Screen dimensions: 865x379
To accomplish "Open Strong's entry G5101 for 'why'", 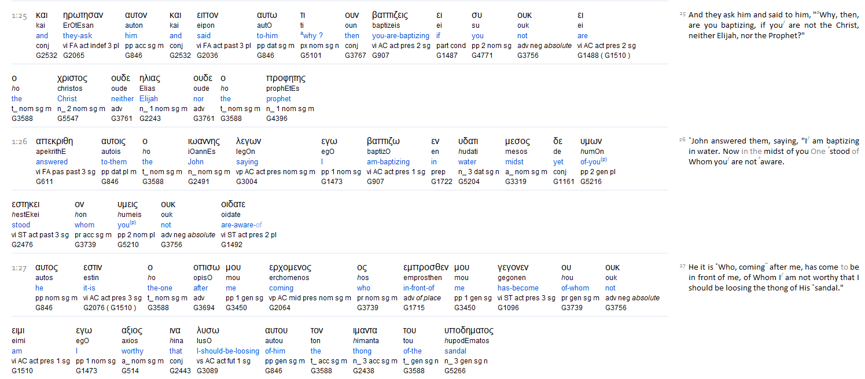I will click(311, 56).
